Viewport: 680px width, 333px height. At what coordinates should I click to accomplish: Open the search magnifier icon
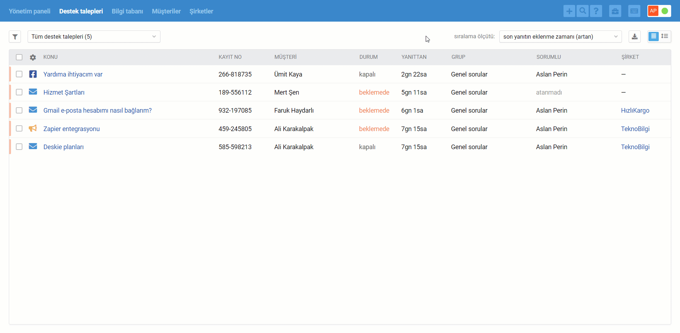pos(583,11)
